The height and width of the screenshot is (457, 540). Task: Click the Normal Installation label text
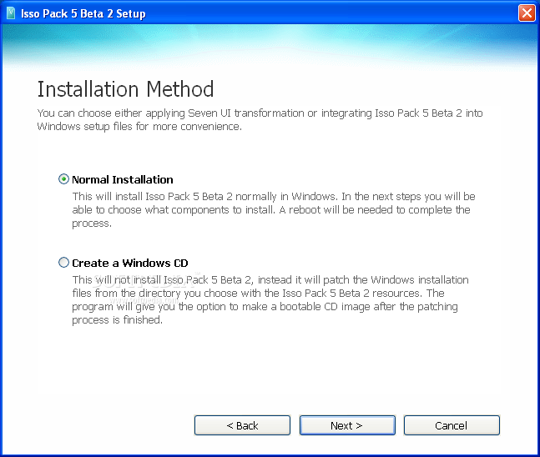coord(123,179)
